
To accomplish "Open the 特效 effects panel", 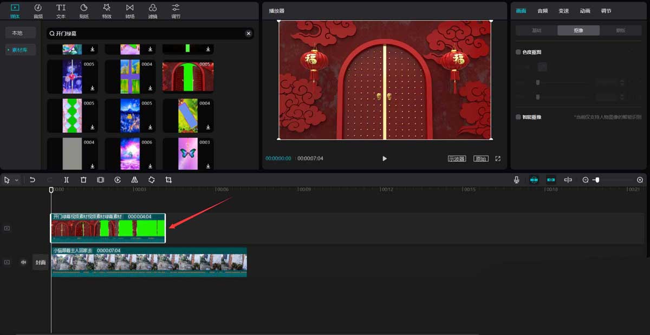I will coord(107,10).
